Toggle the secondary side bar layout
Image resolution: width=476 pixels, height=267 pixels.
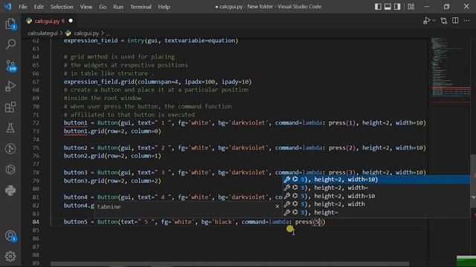(397, 7)
